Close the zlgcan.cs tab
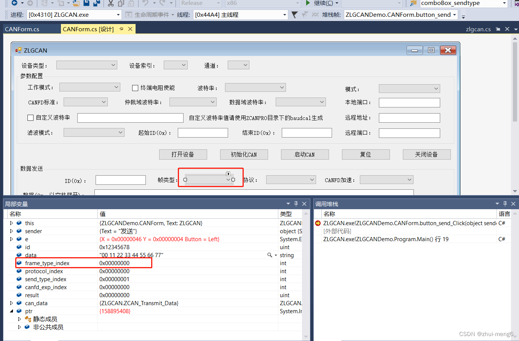The width and height of the screenshot is (519, 341). (x=507, y=29)
